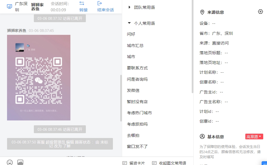
Task: Click the exit icon above 结束会话
Action: (99, 3)
